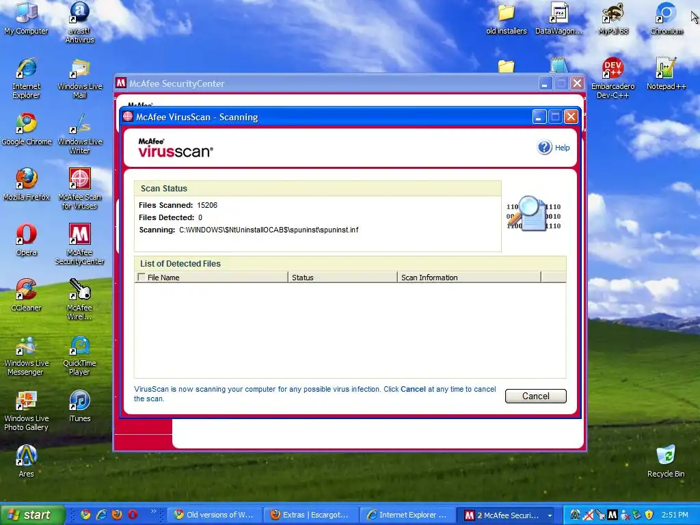Select the CCleaner desktop icon

click(x=26, y=295)
